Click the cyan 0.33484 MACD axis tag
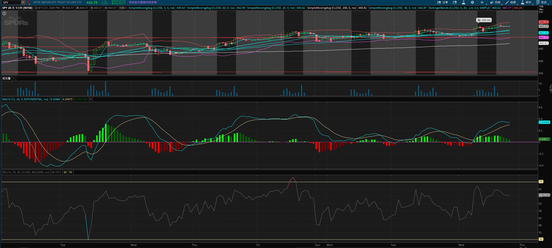Viewport: 552px width, 248px height. click(544, 122)
